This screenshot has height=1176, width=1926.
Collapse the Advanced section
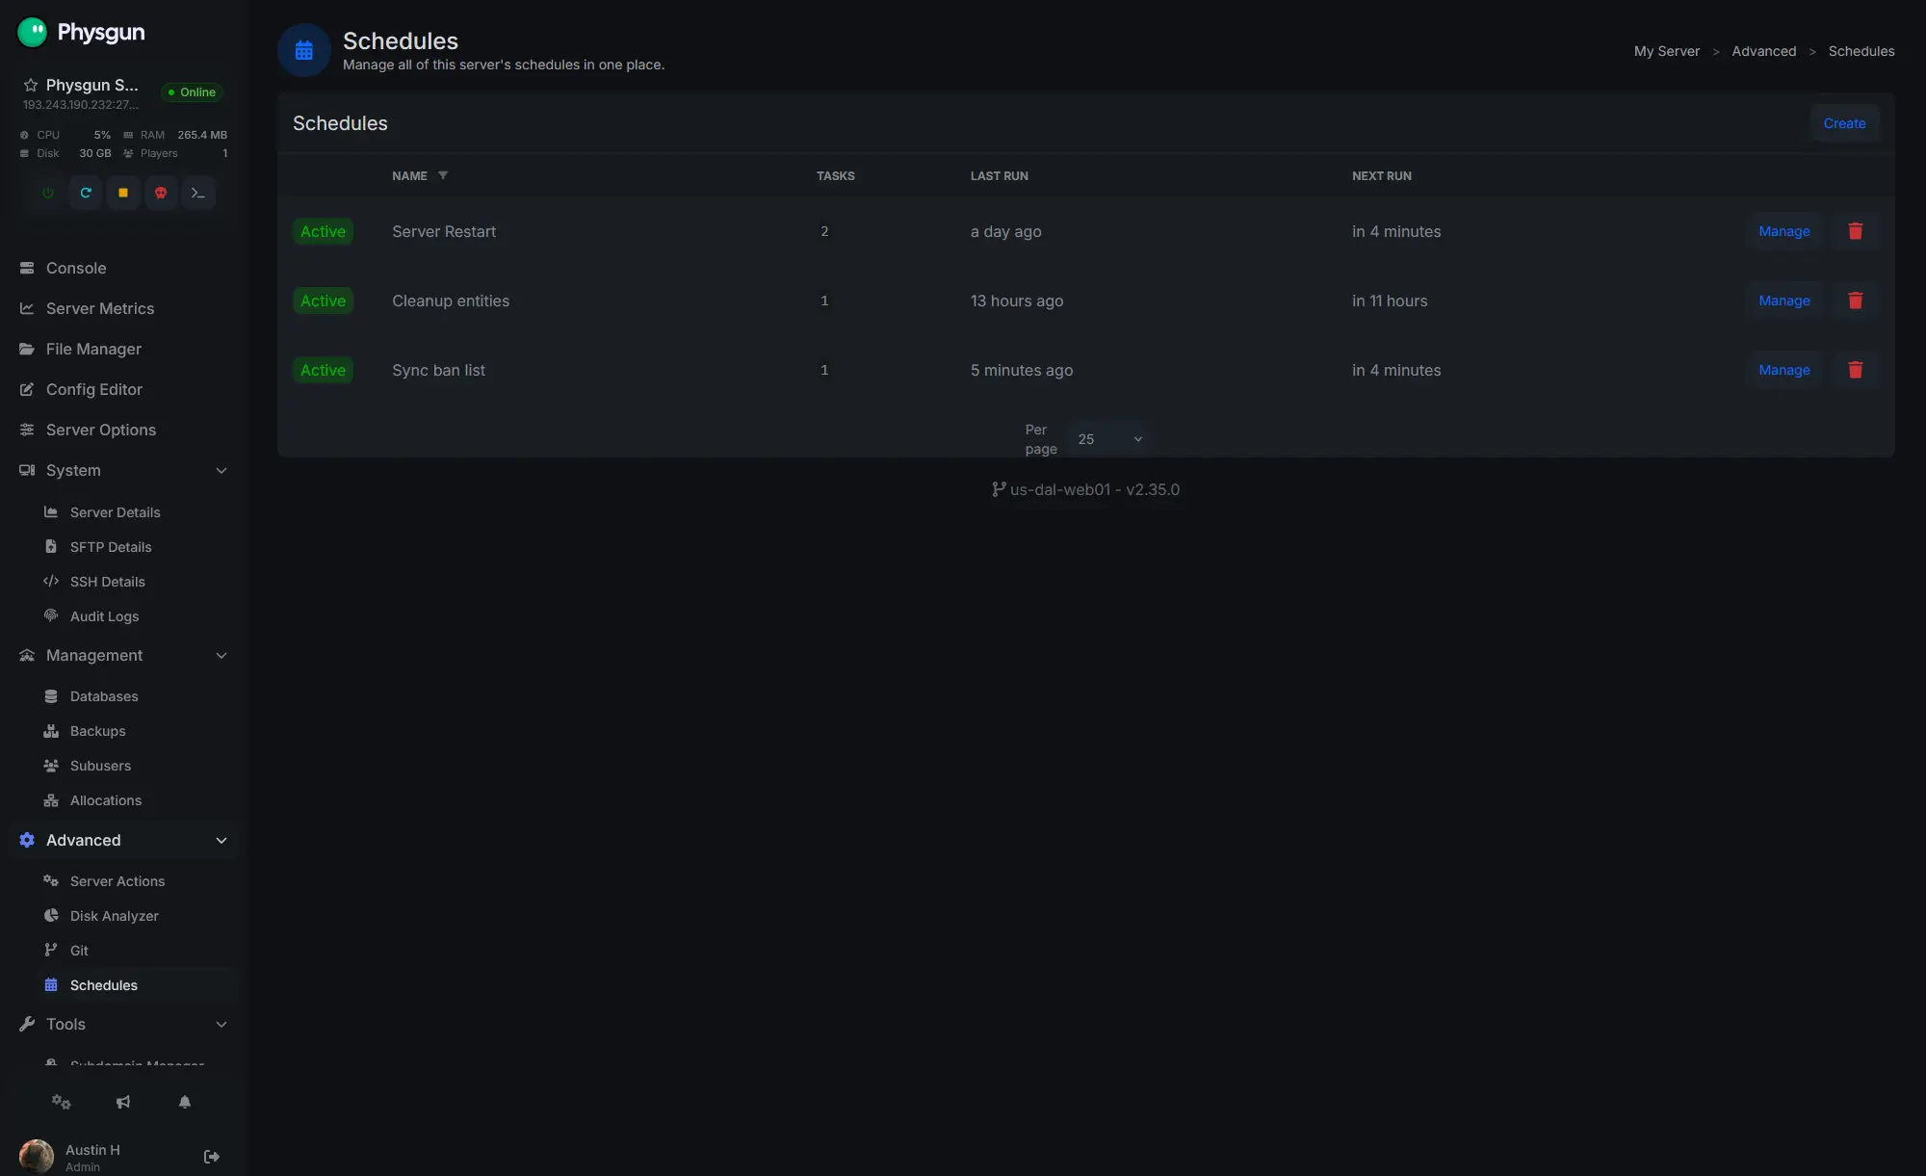123,840
